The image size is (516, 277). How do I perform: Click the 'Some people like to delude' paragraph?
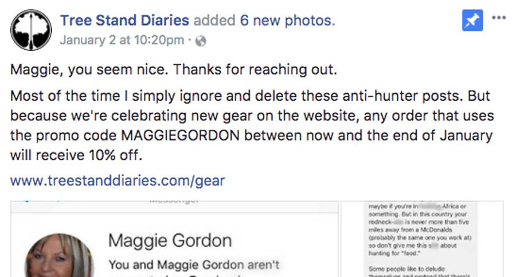[x=406, y=269]
